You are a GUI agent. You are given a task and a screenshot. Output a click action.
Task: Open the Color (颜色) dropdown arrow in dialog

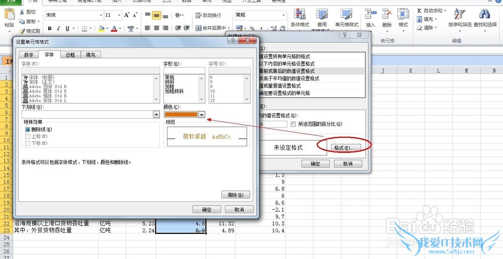202,115
